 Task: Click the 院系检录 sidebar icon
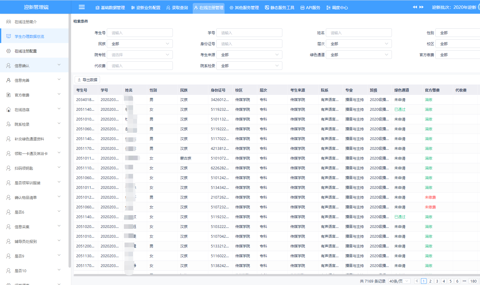tap(9, 124)
